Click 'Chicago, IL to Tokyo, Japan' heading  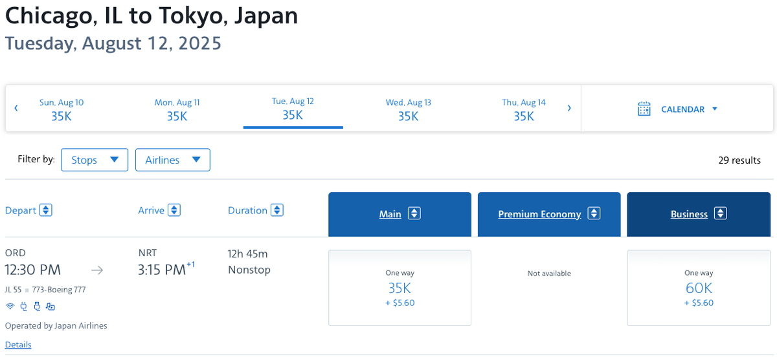(152, 16)
